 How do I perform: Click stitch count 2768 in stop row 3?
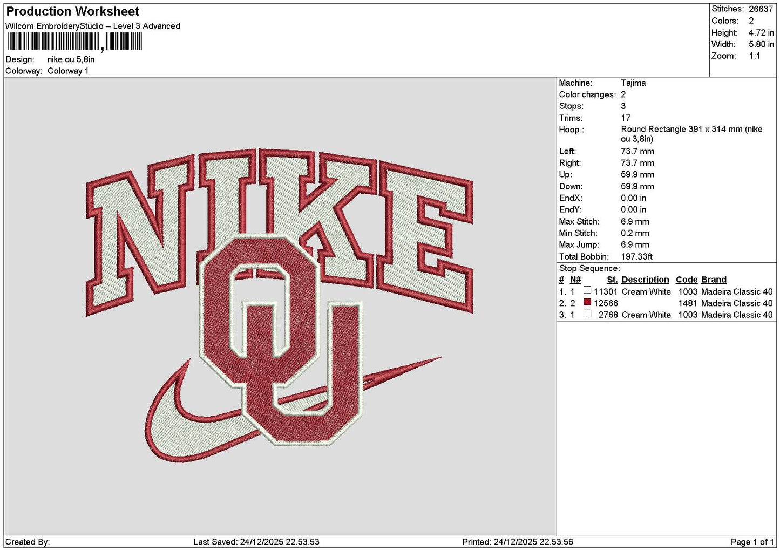click(608, 315)
